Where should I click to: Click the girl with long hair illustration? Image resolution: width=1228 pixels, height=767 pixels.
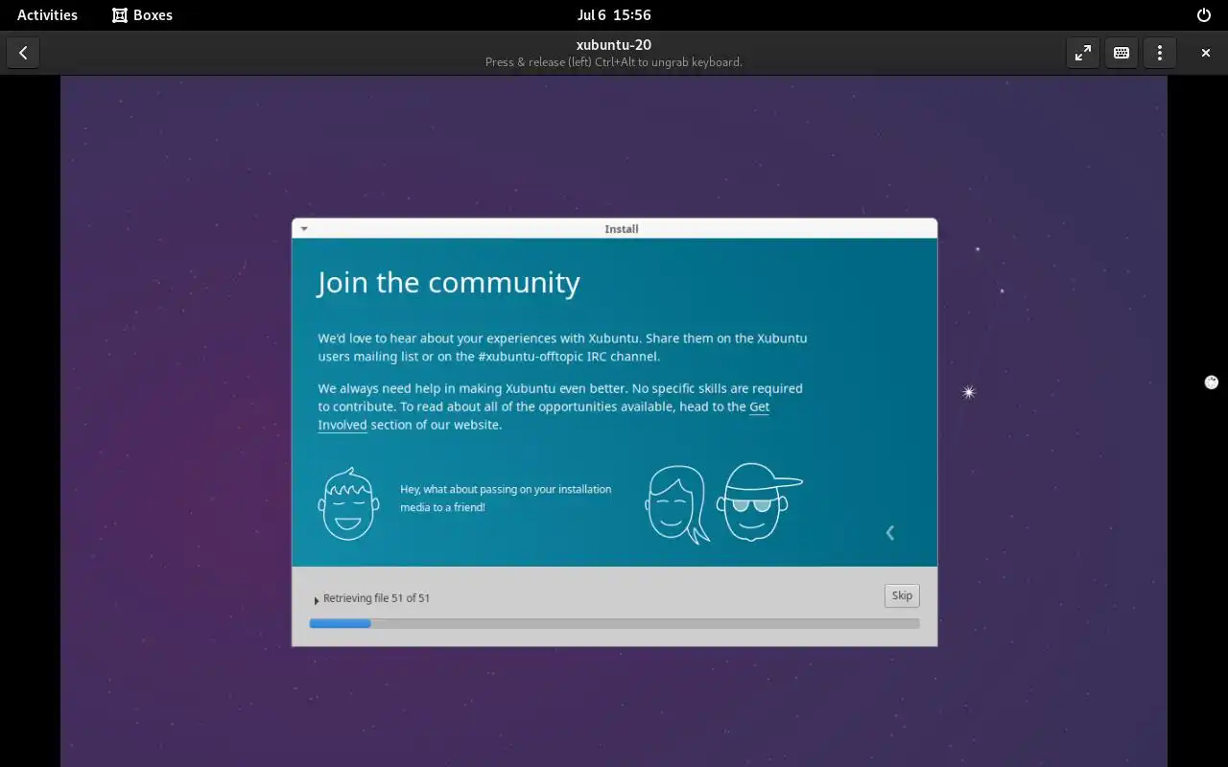point(677,504)
